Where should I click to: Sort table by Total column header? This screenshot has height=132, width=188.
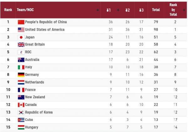156,10
